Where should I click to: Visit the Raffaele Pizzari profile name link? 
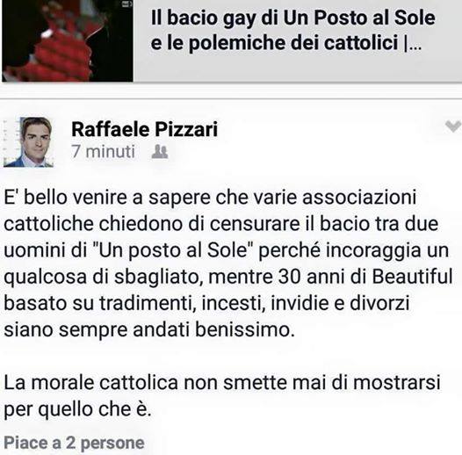click(x=144, y=129)
